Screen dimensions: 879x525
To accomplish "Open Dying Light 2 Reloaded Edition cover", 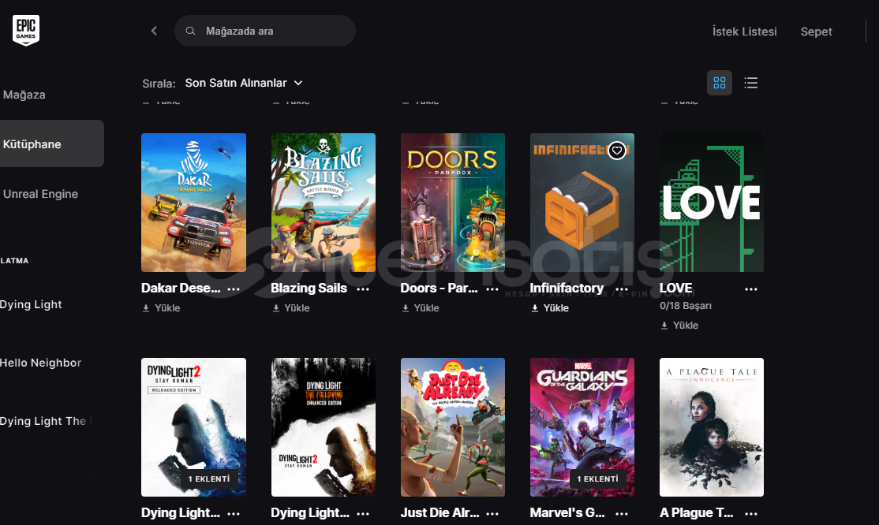I will [x=193, y=427].
